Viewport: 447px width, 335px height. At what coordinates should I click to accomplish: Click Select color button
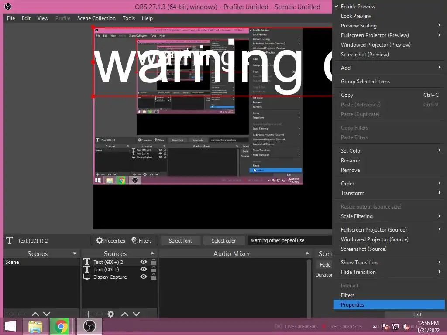224,240
